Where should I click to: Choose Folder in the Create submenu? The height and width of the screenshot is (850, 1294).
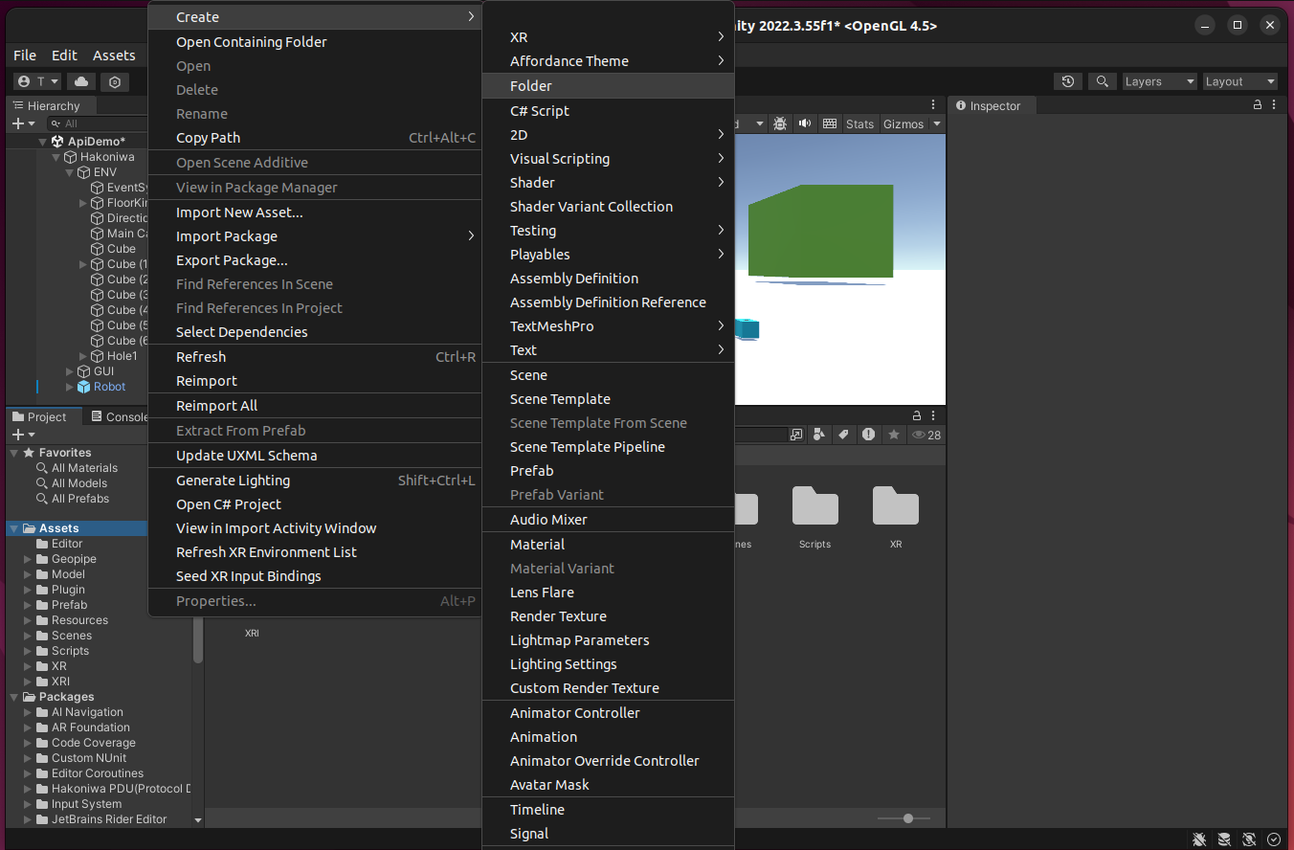(x=608, y=86)
